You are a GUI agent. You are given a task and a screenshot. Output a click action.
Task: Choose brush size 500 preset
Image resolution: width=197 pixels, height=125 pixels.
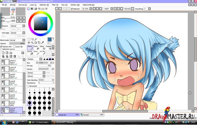click(x=39, y=113)
